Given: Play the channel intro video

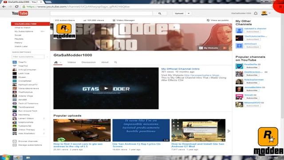Looking at the screenshot, I should tap(106, 88).
